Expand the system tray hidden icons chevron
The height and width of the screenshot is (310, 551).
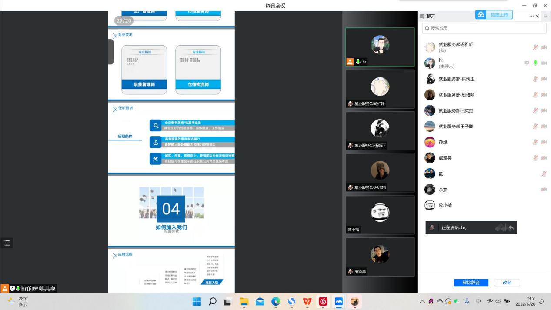422,302
